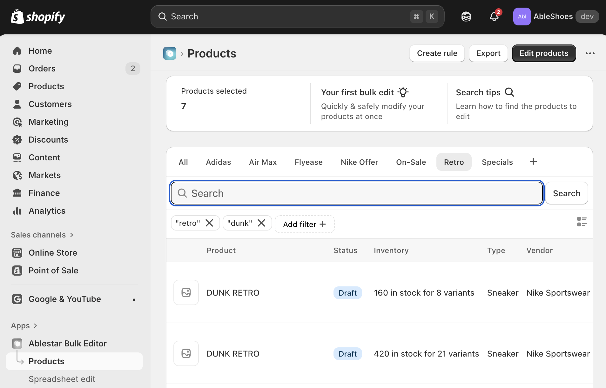Switch to the Air Max tab
Image resolution: width=606 pixels, height=388 pixels.
263,162
